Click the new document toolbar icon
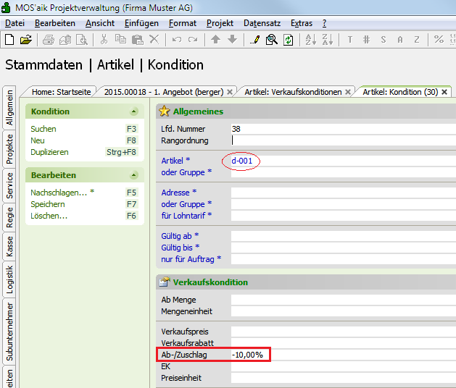Screen dimensions: 456x388 click(x=9, y=40)
